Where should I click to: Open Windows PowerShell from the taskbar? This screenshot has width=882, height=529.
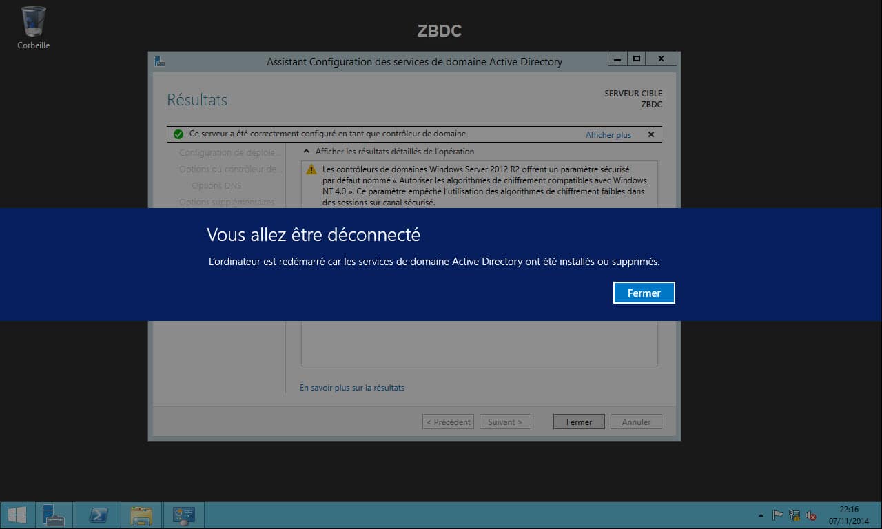(98, 515)
